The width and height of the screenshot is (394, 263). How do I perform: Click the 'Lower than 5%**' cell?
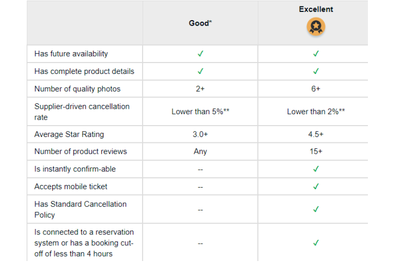200,111
